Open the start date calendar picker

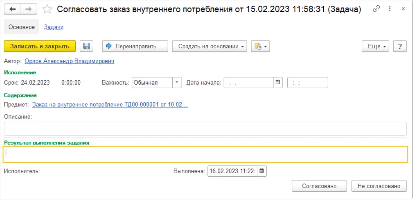click(x=277, y=82)
